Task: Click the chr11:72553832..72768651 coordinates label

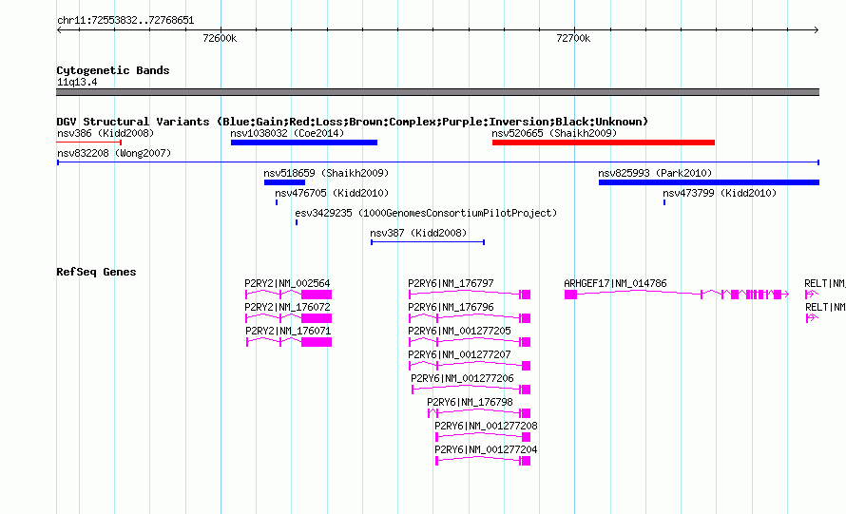Action: coord(125,20)
